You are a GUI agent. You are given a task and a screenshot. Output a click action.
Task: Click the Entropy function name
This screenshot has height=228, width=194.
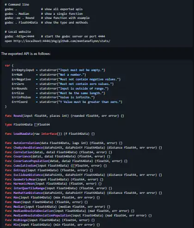19,170
